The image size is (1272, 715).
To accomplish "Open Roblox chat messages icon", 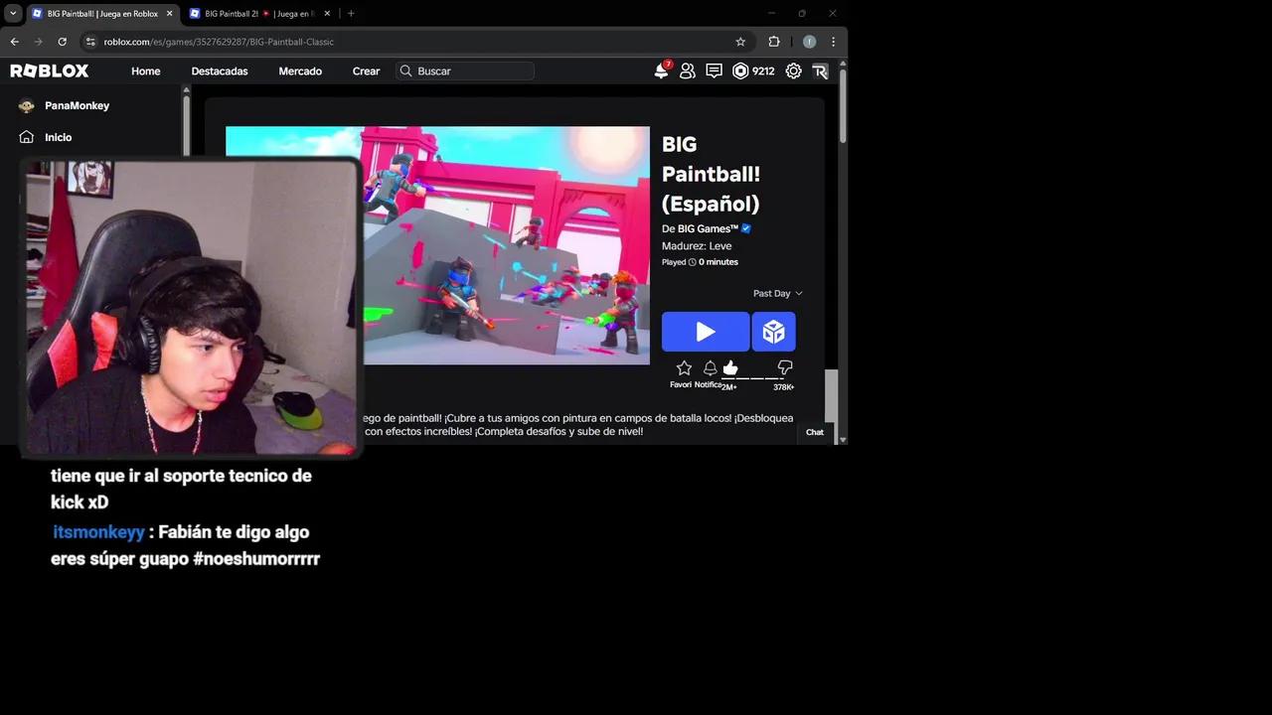I will (x=714, y=71).
